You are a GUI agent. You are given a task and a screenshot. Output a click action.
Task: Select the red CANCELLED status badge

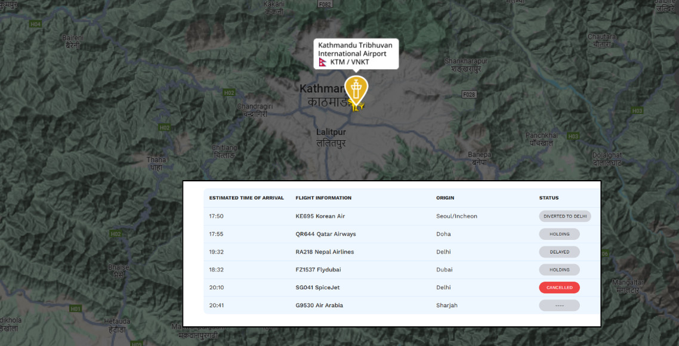coord(559,288)
